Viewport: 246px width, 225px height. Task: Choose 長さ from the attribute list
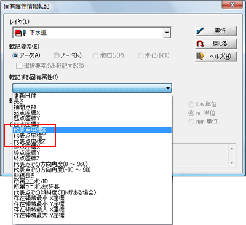92,101
